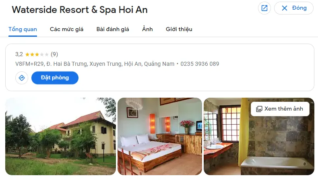
Task: Switch to the Tổng quan tab
Action: (x=23, y=29)
